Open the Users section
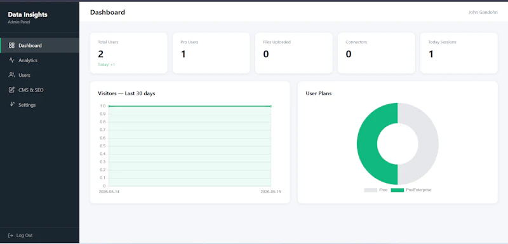Screen dimensions: 508x244 coord(39,75)
